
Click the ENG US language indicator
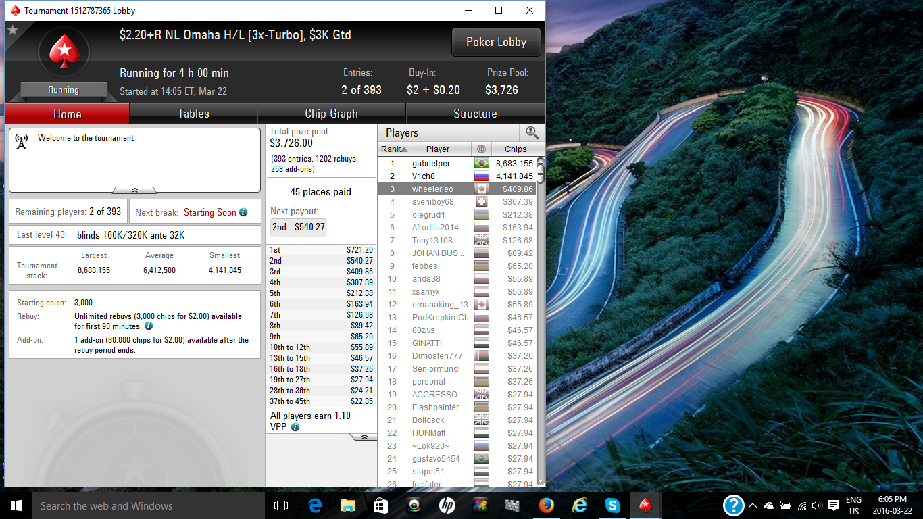click(853, 505)
